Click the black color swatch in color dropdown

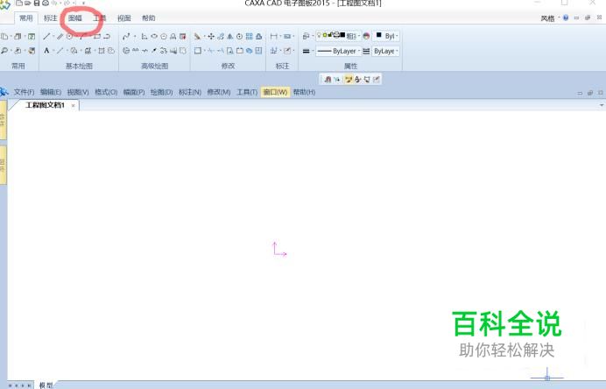click(x=378, y=35)
